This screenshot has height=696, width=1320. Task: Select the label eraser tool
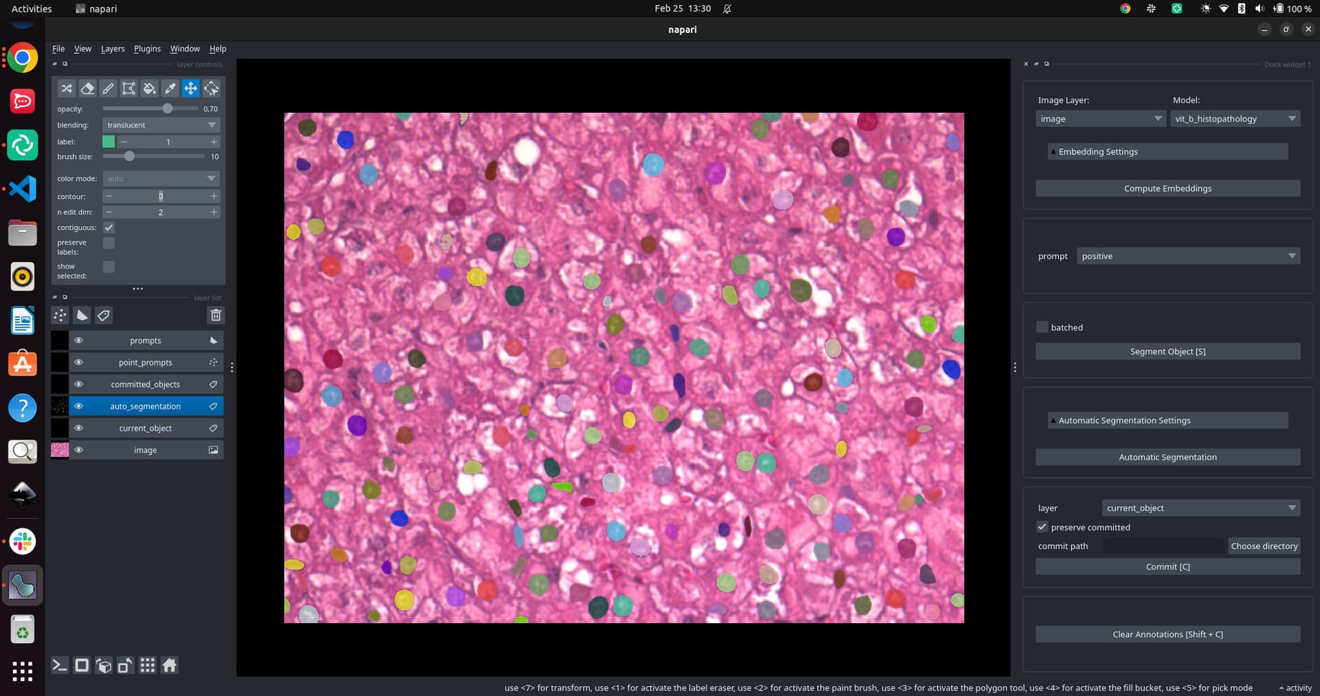click(87, 88)
